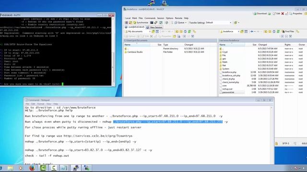Select the geo folder in remote panel

(x=224, y=59)
